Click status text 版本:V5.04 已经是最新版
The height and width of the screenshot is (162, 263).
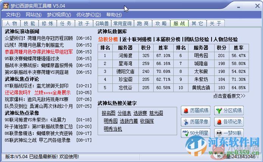tap(42, 157)
